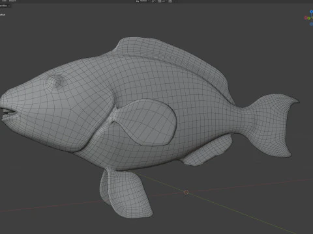
Task: Snap view to green Y axis gizmo
Action: 309,18
